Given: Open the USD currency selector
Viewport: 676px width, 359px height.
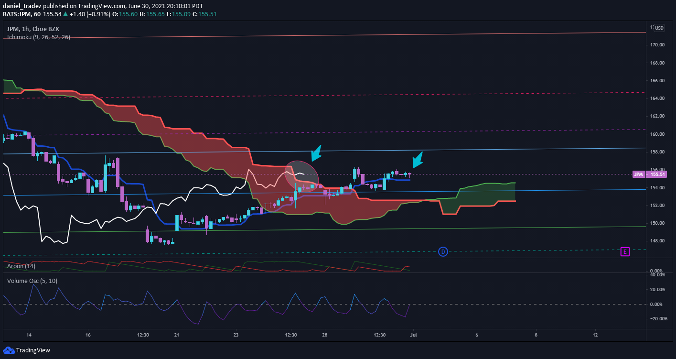Looking at the screenshot, I should point(659,28).
